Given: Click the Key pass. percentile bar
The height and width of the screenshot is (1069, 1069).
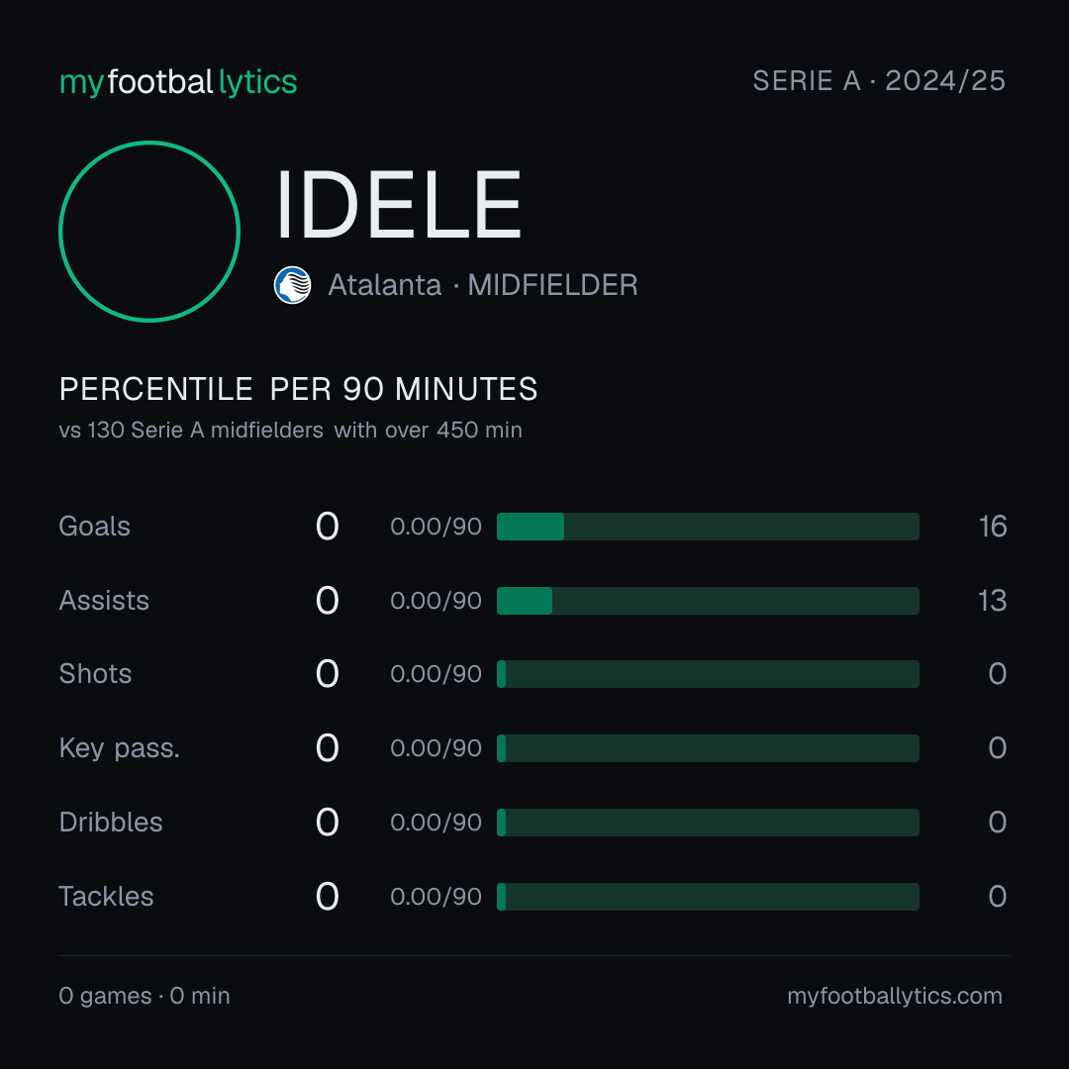Looking at the screenshot, I should point(708,748).
